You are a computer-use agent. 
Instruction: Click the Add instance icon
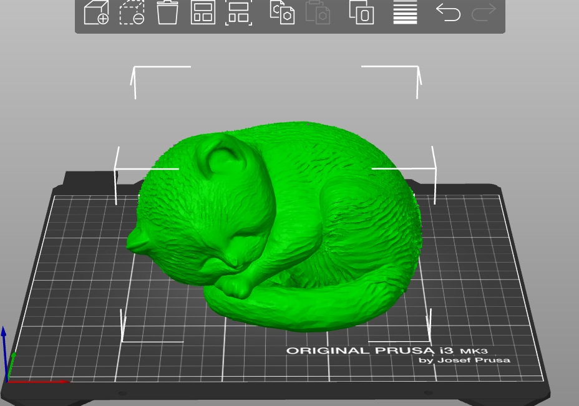tap(361, 12)
